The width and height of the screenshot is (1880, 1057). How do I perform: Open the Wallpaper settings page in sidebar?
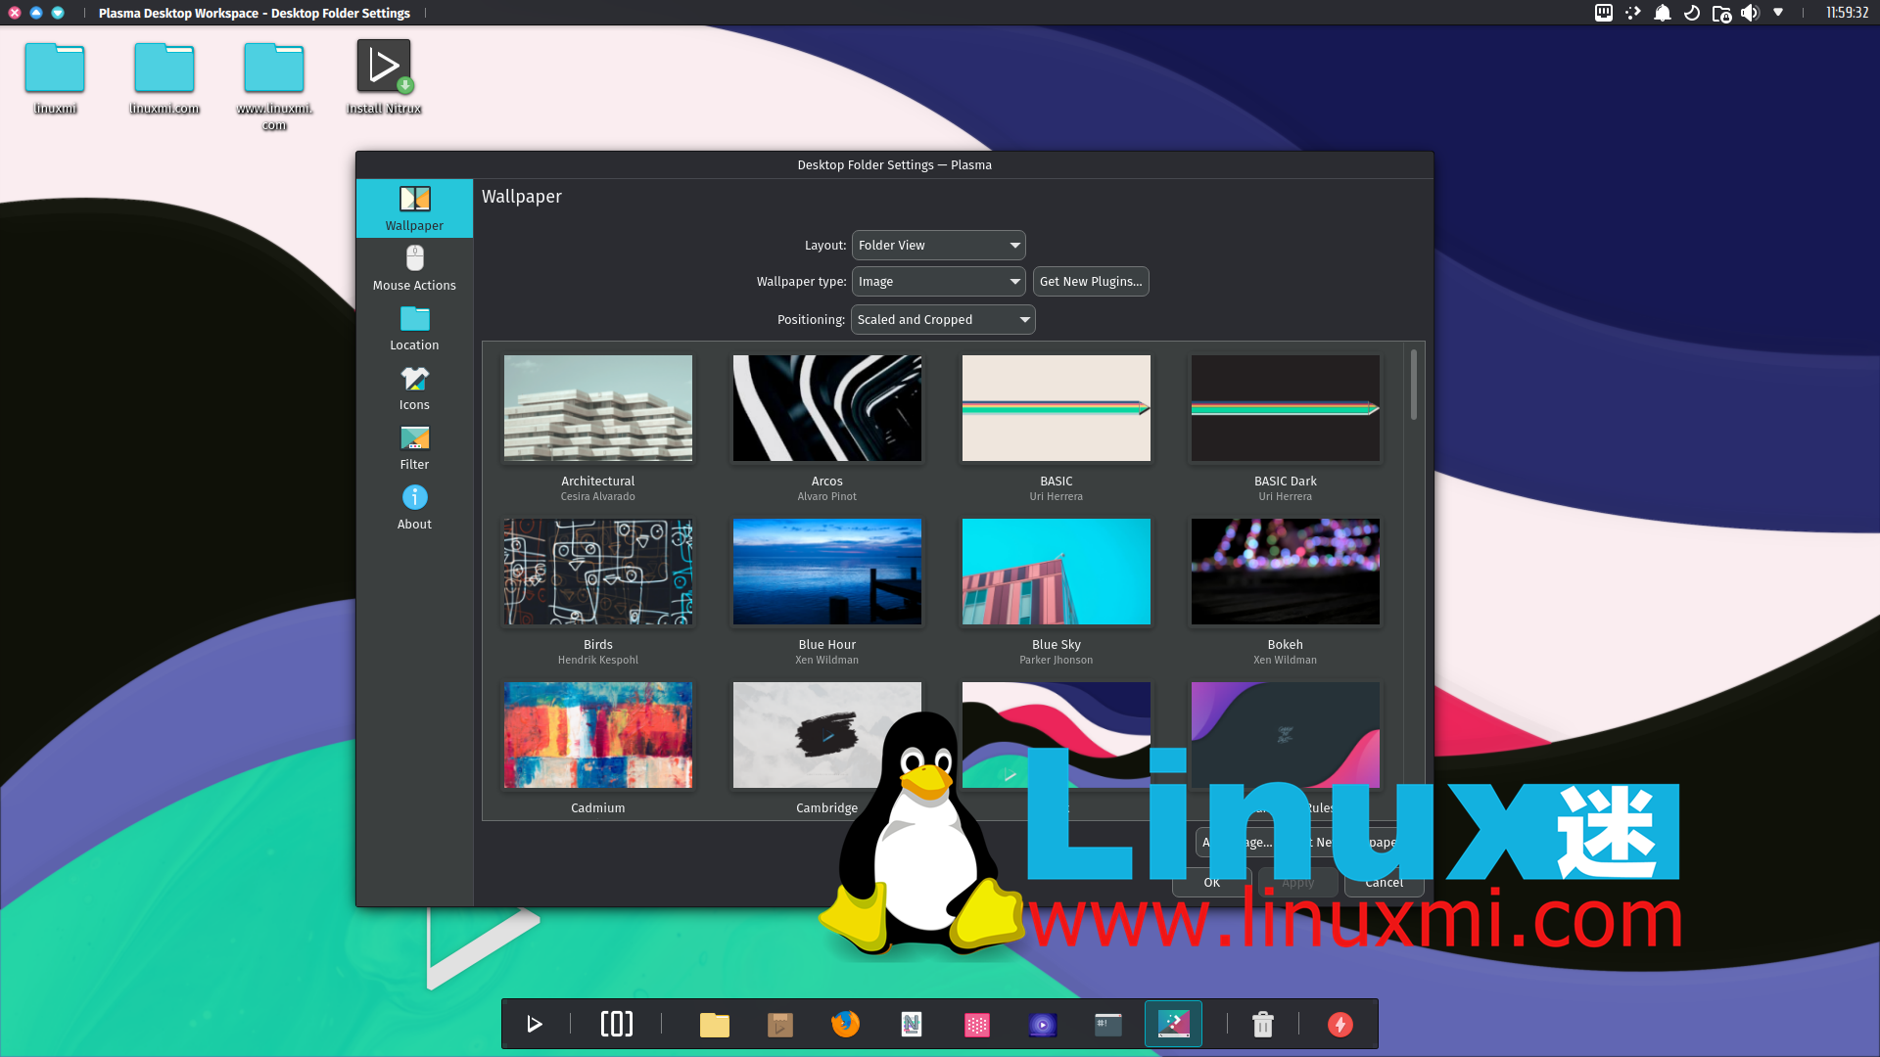(414, 208)
